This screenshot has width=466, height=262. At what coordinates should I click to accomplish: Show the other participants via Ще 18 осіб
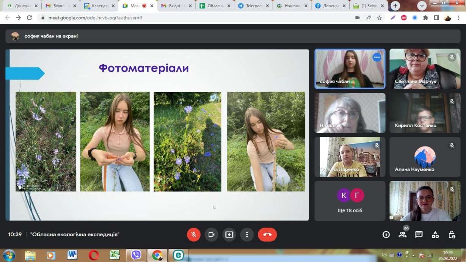click(x=350, y=201)
